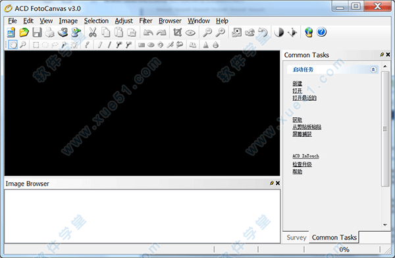Screen dimensions: 395x258
Task: Open the View menu
Action: pos(46,21)
